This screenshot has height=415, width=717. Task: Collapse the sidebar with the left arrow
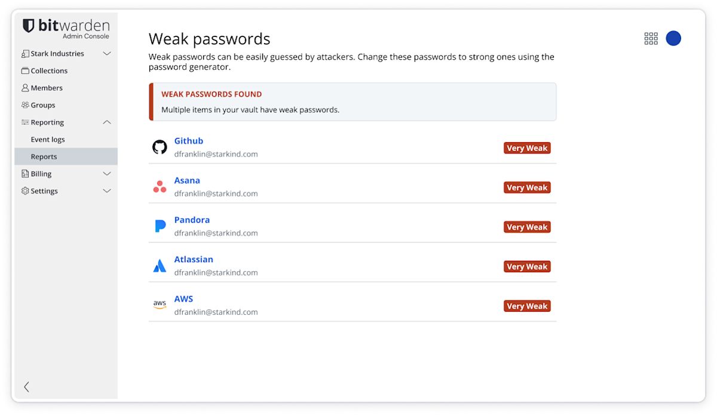[26, 387]
